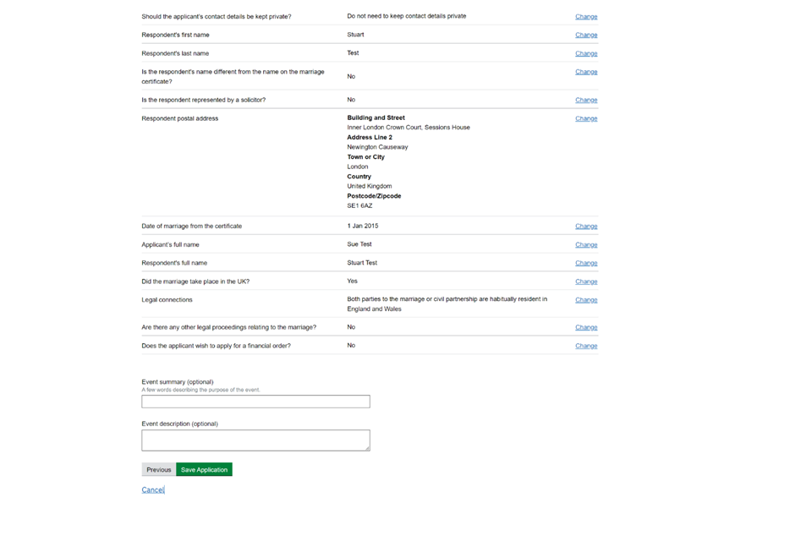This screenshot has width=812, height=541.
Task: Click Change for Legal connections
Action: coord(585,300)
